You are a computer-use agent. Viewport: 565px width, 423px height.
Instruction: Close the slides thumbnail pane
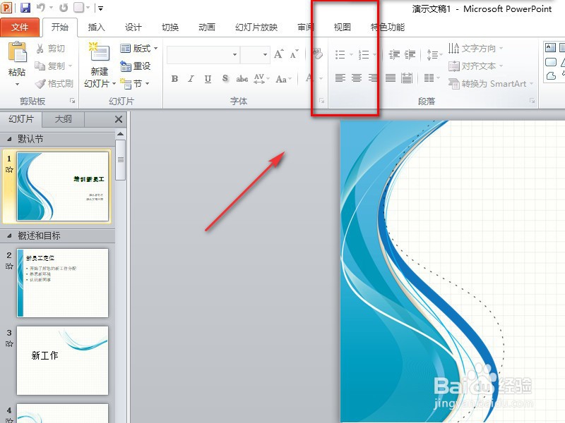[119, 119]
